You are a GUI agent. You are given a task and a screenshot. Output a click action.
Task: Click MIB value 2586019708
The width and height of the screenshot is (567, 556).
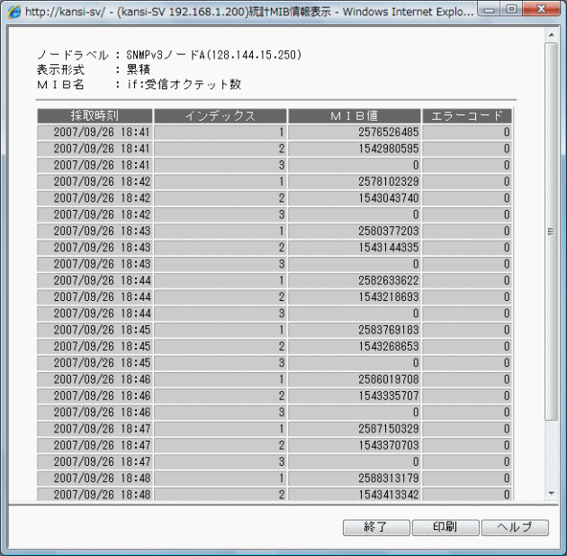click(x=389, y=379)
